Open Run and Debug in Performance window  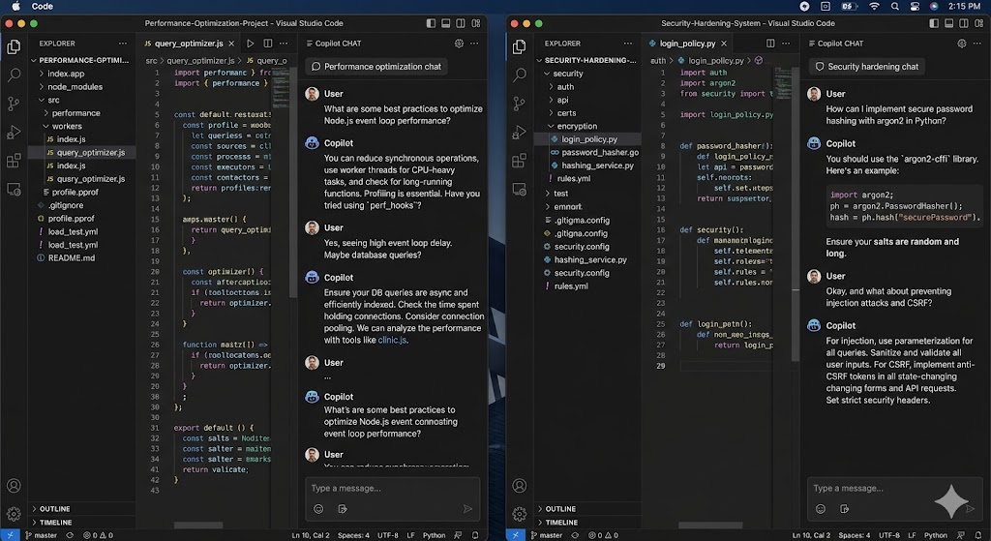[14, 132]
